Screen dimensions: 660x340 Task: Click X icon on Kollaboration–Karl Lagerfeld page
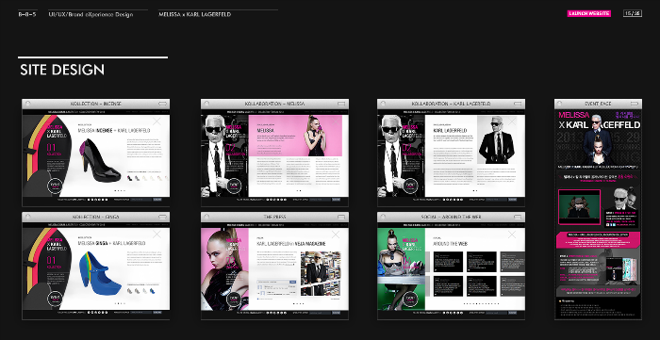click(512, 121)
